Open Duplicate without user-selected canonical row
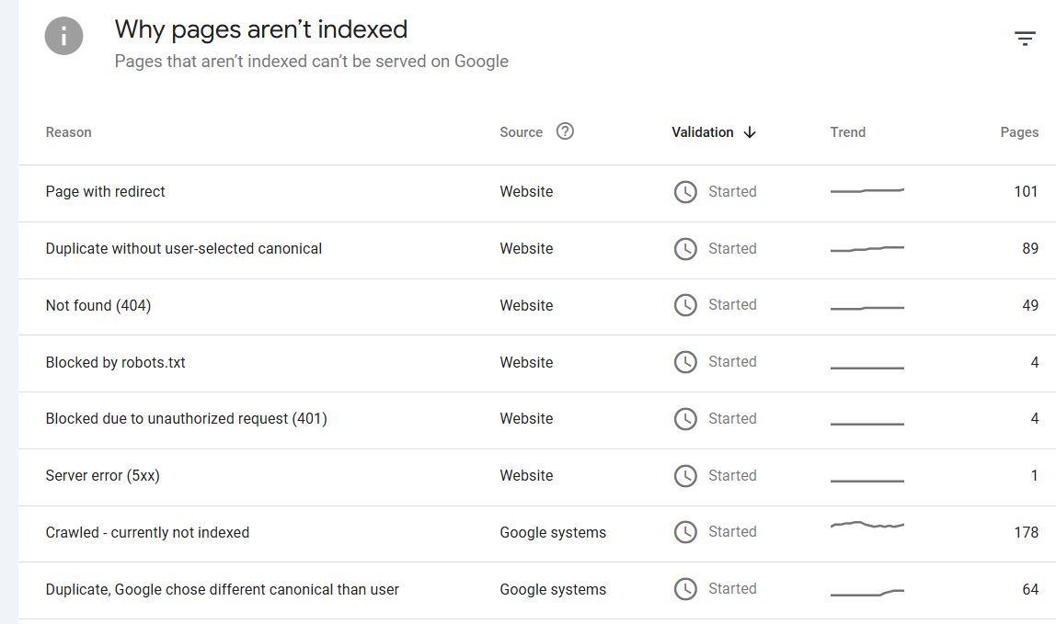The image size is (1056, 624). [184, 249]
